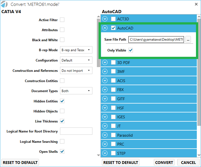This screenshot has height=167, width=201.
Task: Open the B-rep Mode dropdown
Action: click(76, 50)
